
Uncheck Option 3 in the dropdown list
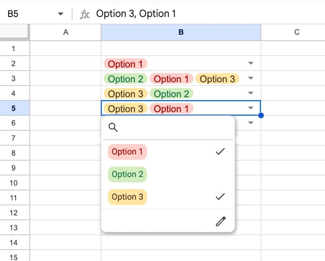coord(127,197)
